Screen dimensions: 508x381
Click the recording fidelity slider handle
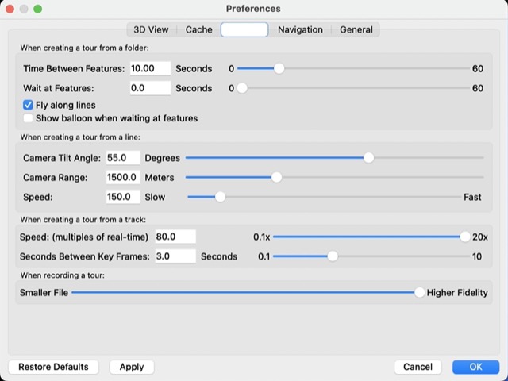[x=419, y=293]
